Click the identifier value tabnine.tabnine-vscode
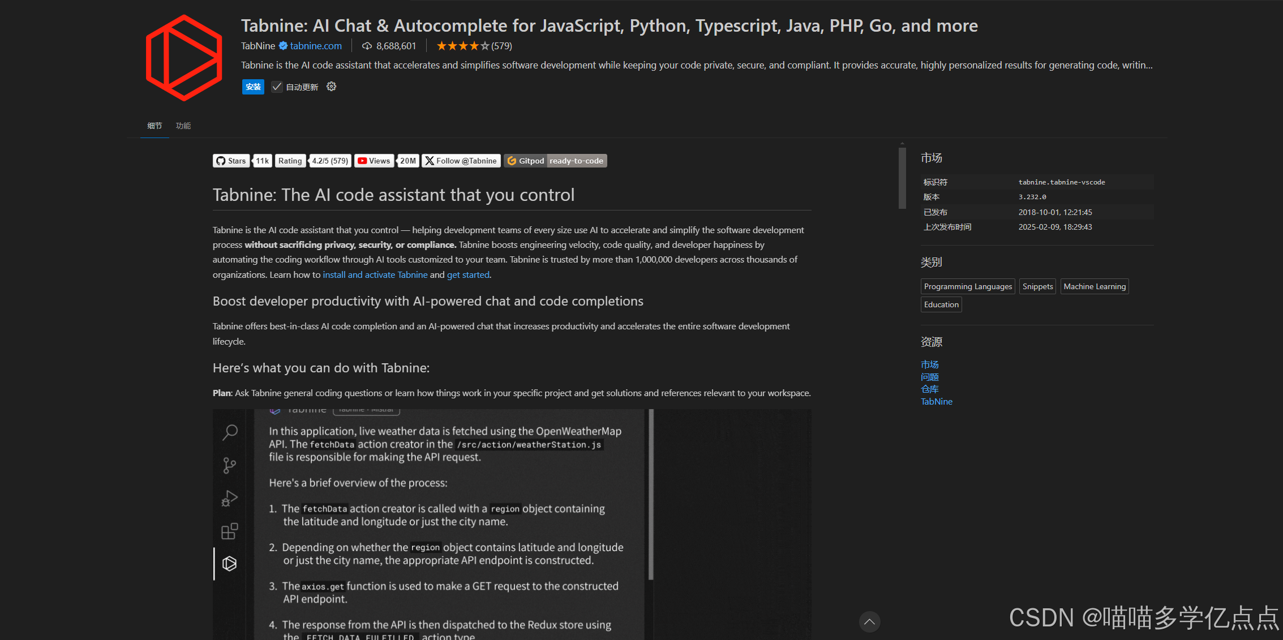This screenshot has height=640, width=1283. 1062,182
